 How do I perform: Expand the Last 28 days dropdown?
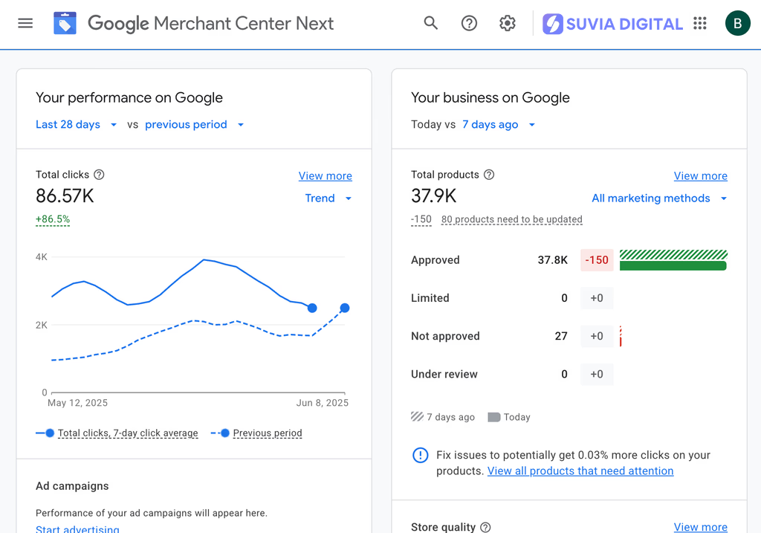(77, 125)
